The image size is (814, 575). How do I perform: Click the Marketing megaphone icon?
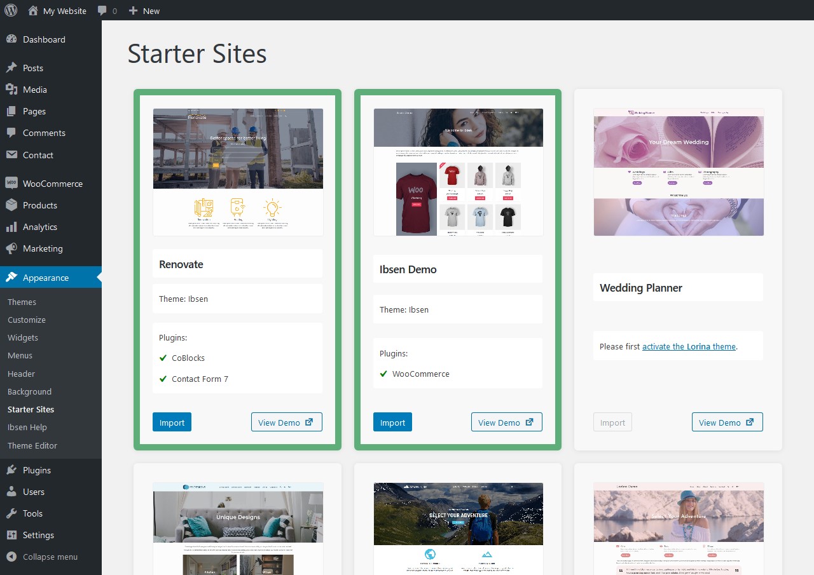tap(11, 248)
